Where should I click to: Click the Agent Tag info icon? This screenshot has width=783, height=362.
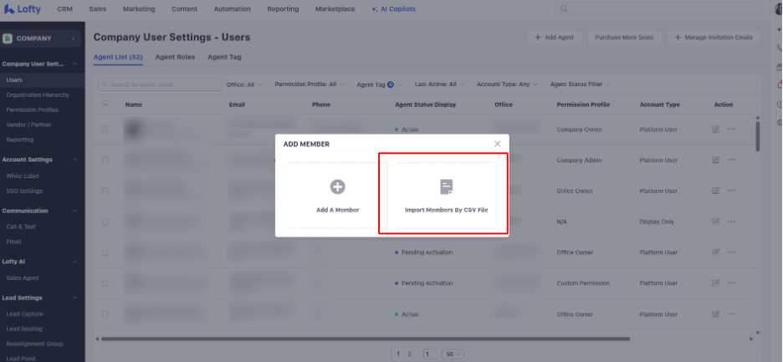point(391,84)
